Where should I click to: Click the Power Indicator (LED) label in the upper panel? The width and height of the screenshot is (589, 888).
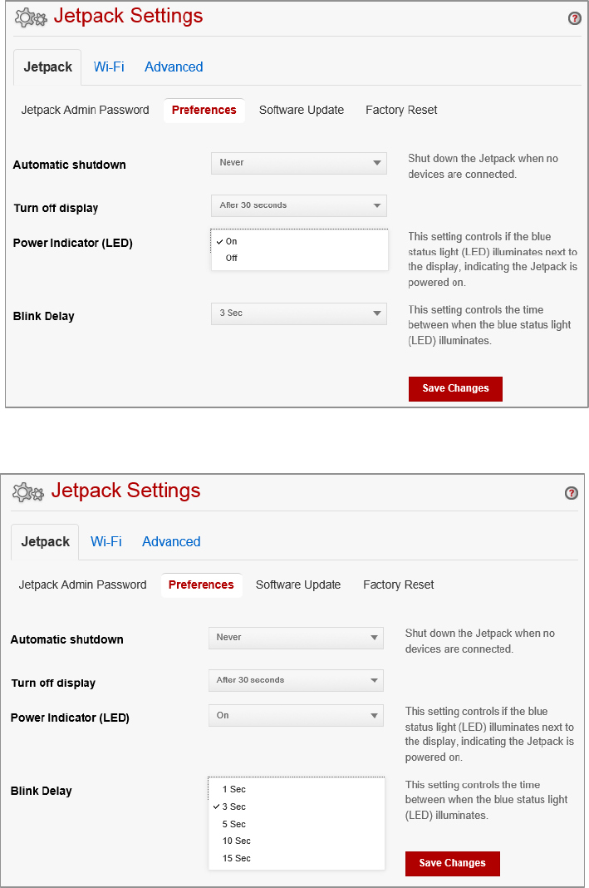click(73, 243)
